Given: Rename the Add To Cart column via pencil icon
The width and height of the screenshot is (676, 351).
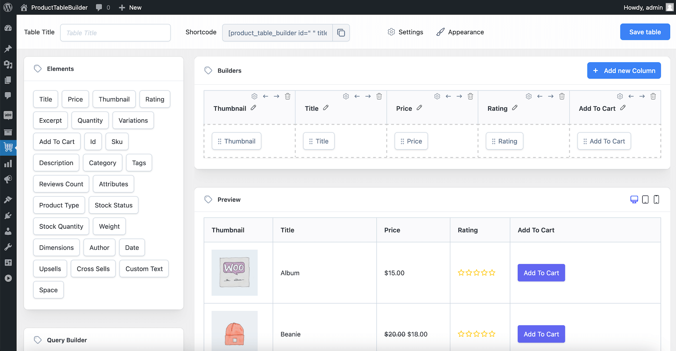Looking at the screenshot, I should [623, 108].
